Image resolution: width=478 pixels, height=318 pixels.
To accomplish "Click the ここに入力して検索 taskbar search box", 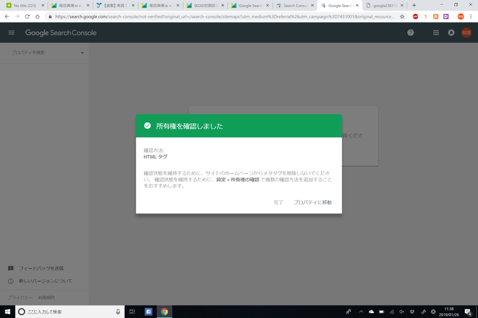I will point(70,311).
